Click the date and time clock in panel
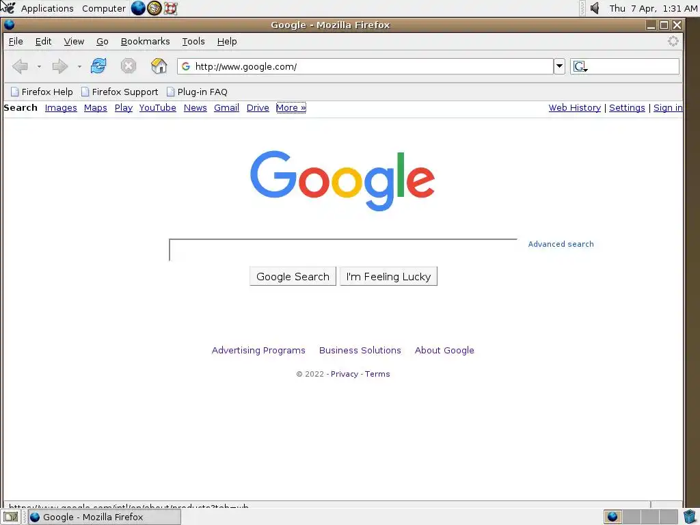The height and width of the screenshot is (525, 700). click(x=653, y=8)
